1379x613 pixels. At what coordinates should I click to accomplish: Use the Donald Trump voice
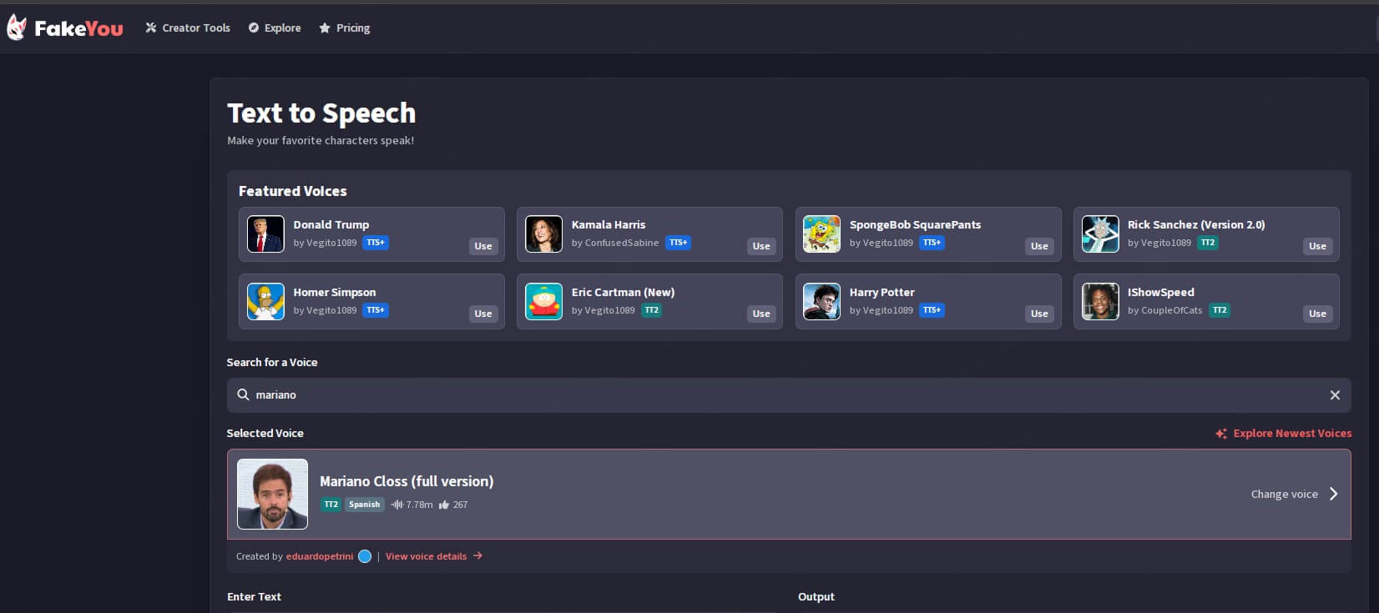point(483,246)
